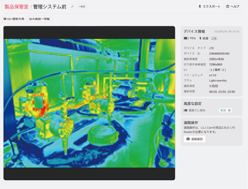Image resolution: width=248 pixels, height=189 pixels.
Task: Click the download icon next to エクスポート
Action: pyautogui.click(x=200, y=7)
